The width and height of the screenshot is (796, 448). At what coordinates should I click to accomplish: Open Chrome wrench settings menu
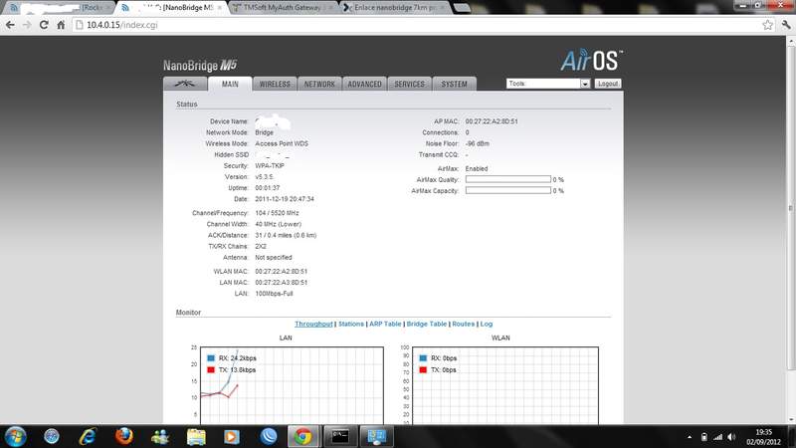(x=786, y=25)
